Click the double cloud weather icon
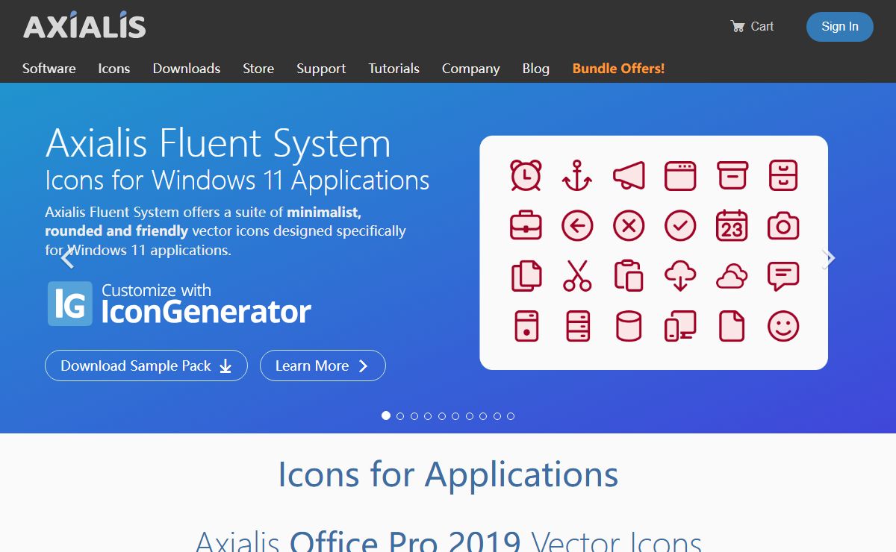The height and width of the screenshot is (552, 896). [x=732, y=277]
